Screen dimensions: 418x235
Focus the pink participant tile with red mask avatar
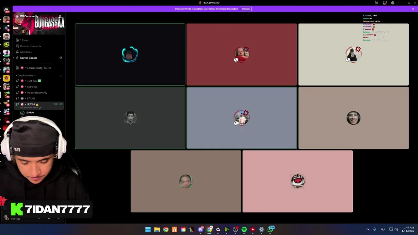click(297, 181)
